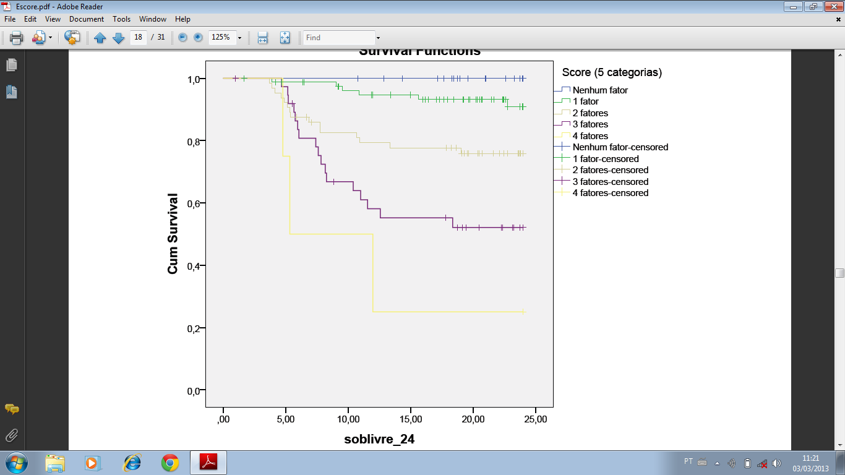This screenshot has height=475, width=845.
Task: Click 'Nenhum fator' legend entry
Action: point(600,90)
